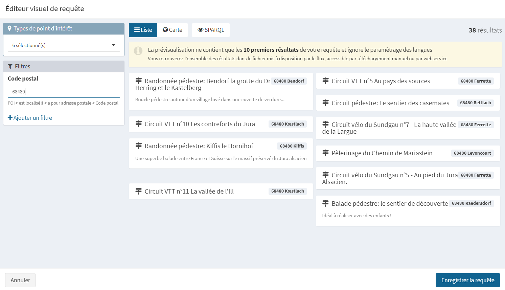Focus the Code postal input field
The height and width of the screenshot is (290, 505).
[x=64, y=91]
